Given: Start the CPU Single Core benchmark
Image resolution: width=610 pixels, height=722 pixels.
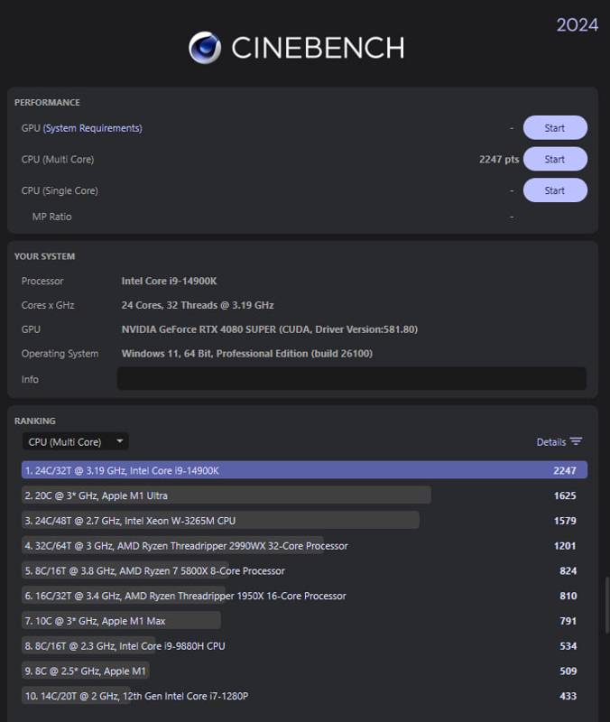Looking at the screenshot, I should tap(554, 190).
